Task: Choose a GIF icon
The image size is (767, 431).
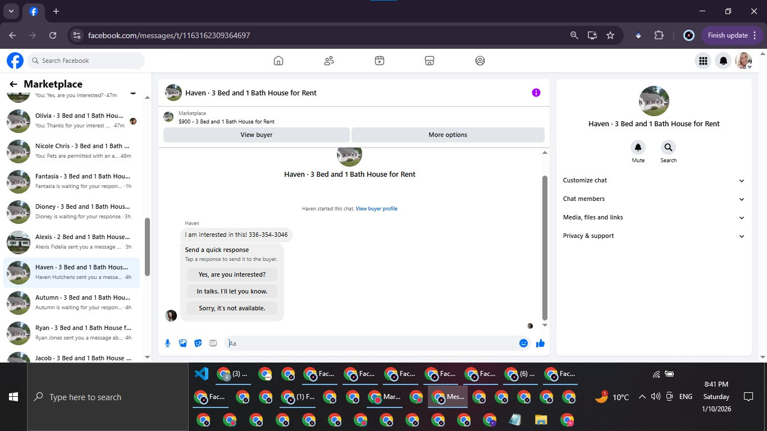Action: point(213,343)
